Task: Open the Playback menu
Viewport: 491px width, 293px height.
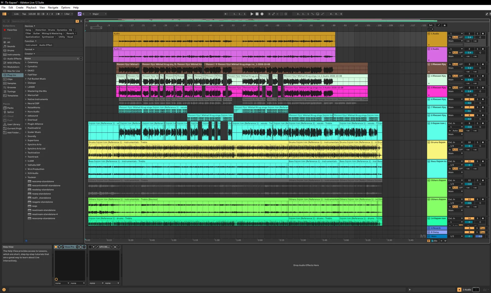Action: click(31, 8)
